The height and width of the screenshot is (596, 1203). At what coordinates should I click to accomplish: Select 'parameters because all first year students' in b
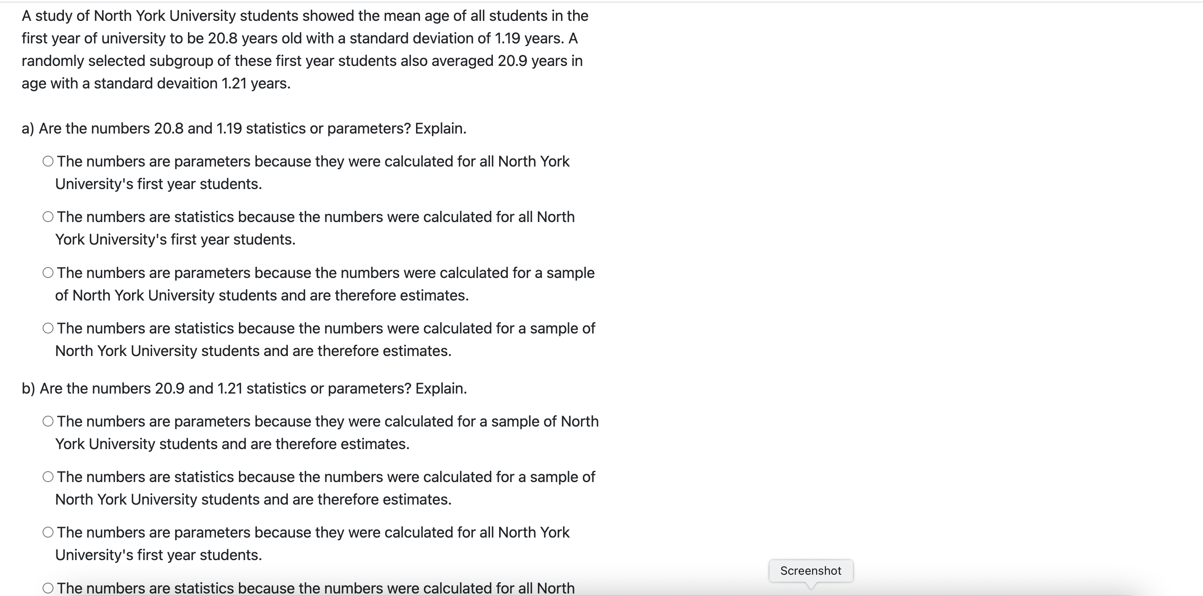48,532
